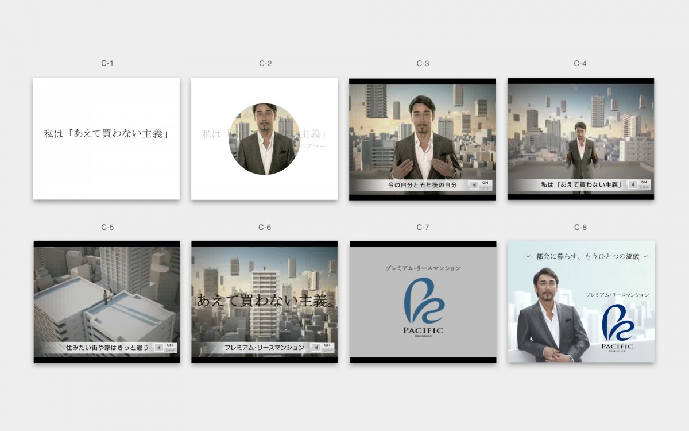The image size is (689, 431).
Task: Switch sound ON in frame C-3
Action: 486,183
